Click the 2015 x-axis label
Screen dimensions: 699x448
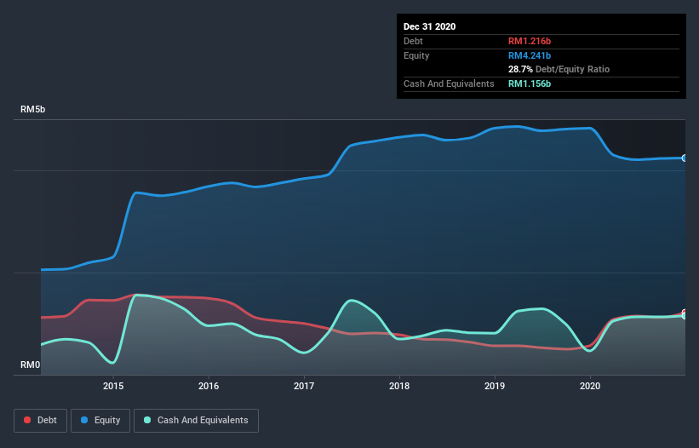click(113, 386)
